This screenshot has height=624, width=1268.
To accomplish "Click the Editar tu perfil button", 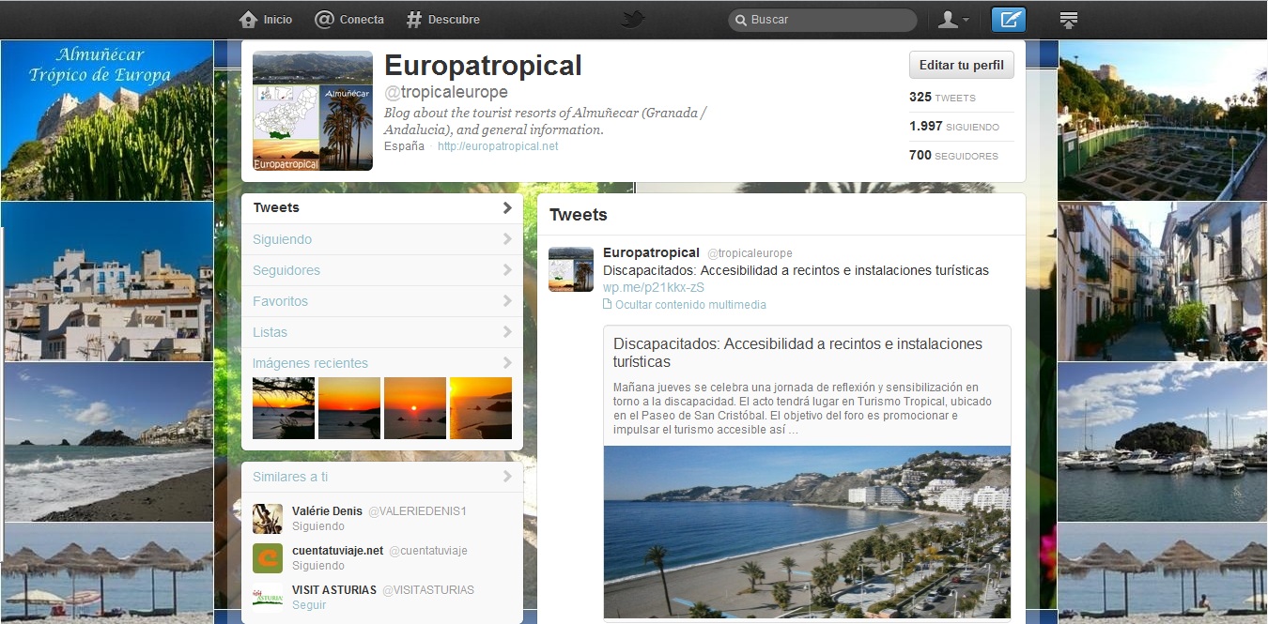I will pos(961,66).
